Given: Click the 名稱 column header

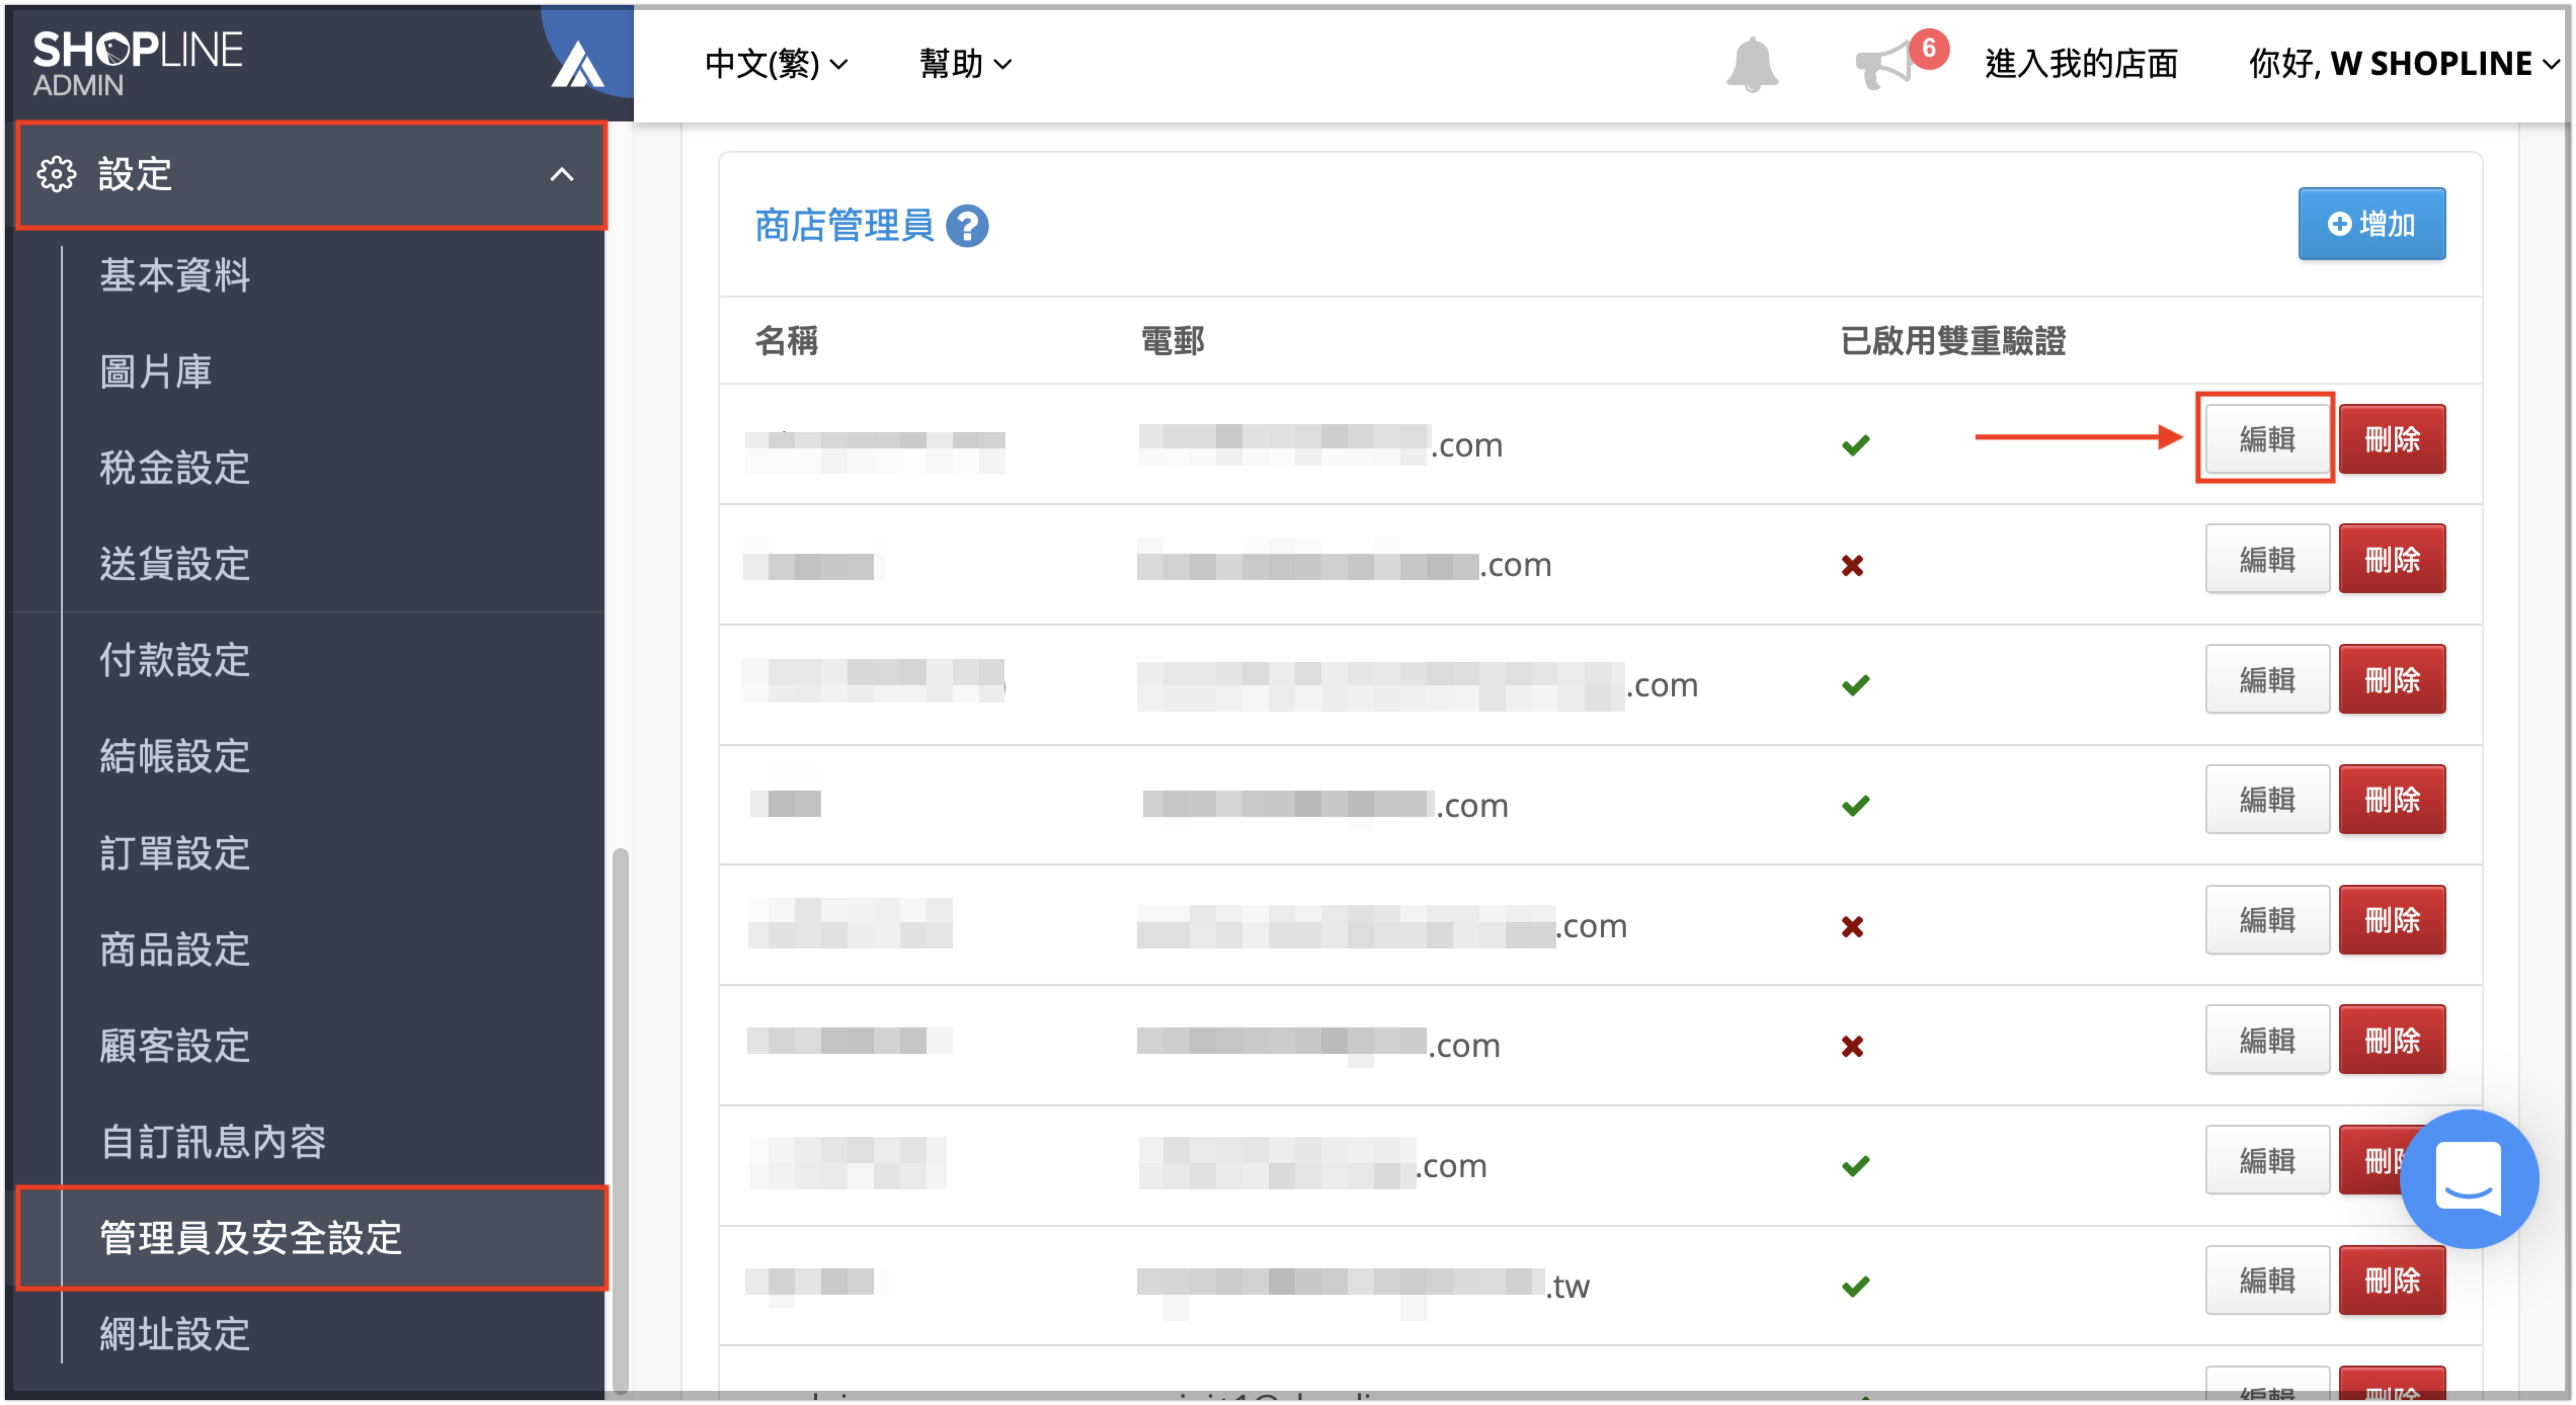Looking at the screenshot, I should pyautogui.click(x=786, y=341).
